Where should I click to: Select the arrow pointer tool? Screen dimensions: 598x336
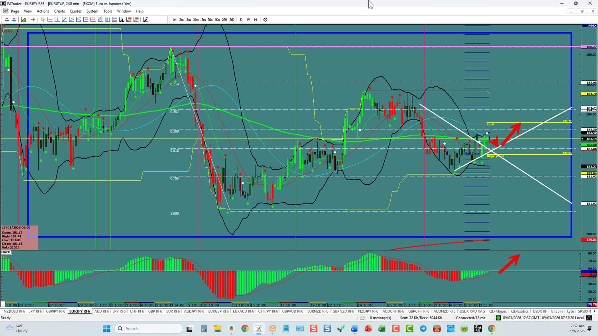tap(43, 20)
